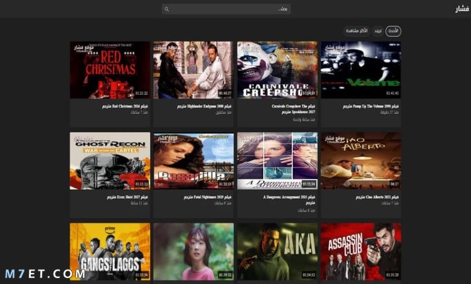
Task: Open the Ciao Alberto poster thumbnail
Action: 360,161
